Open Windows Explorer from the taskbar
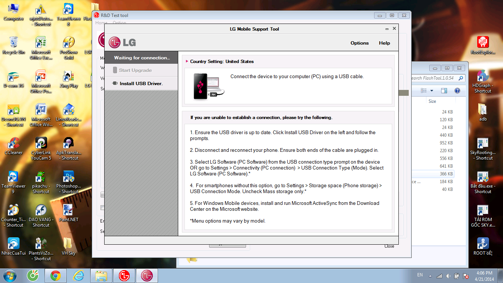Screen dimensions: 503x283 pyautogui.click(x=101, y=276)
